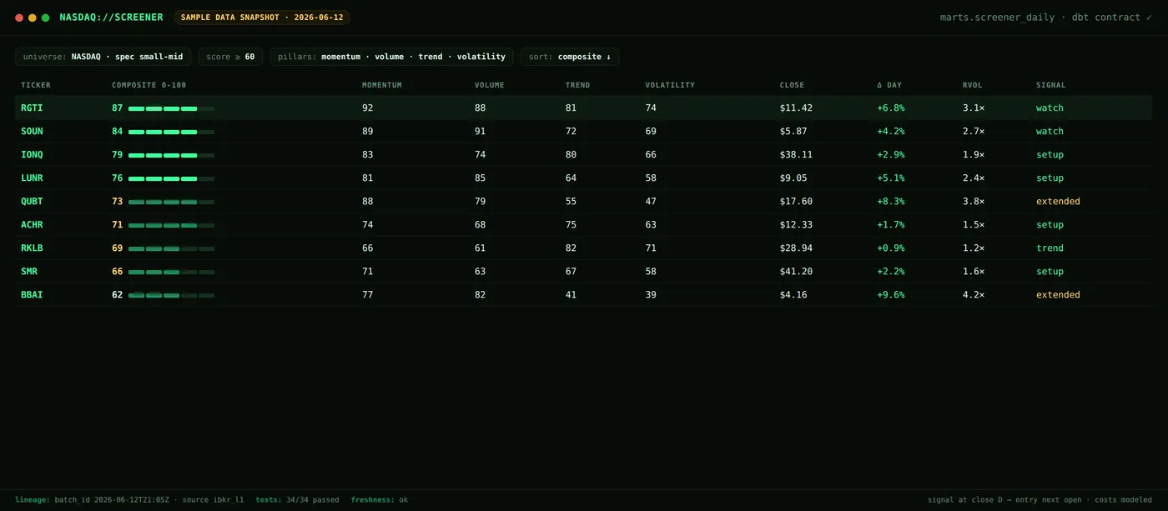Select the IONQ ticker

click(32, 154)
